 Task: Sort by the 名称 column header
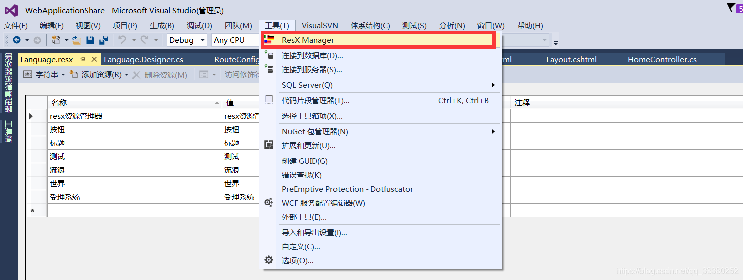pyautogui.click(x=135, y=102)
